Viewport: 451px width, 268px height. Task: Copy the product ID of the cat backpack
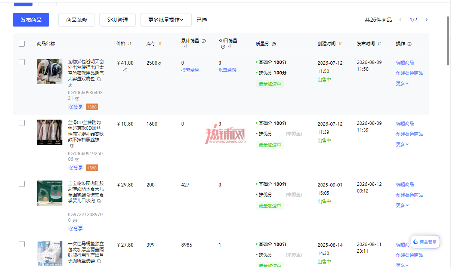coord(77,99)
